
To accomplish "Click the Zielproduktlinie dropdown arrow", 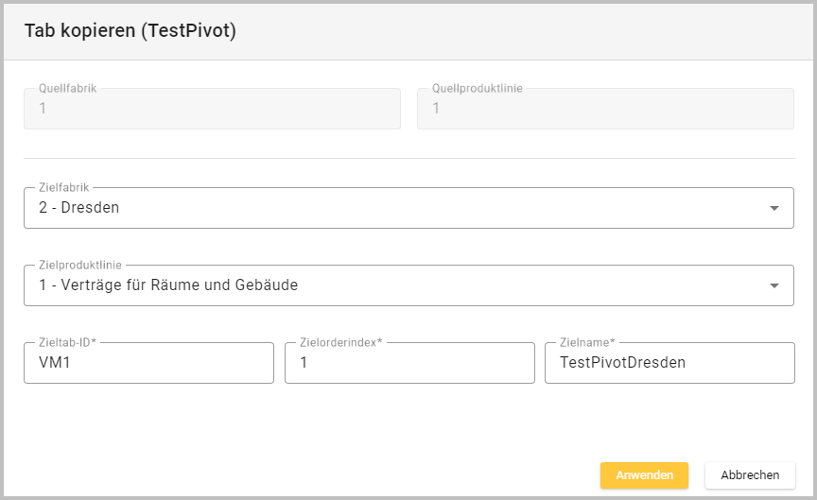I will pyautogui.click(x=774, y=285).
